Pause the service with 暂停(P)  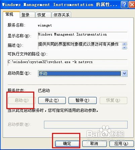pos(83,100)
